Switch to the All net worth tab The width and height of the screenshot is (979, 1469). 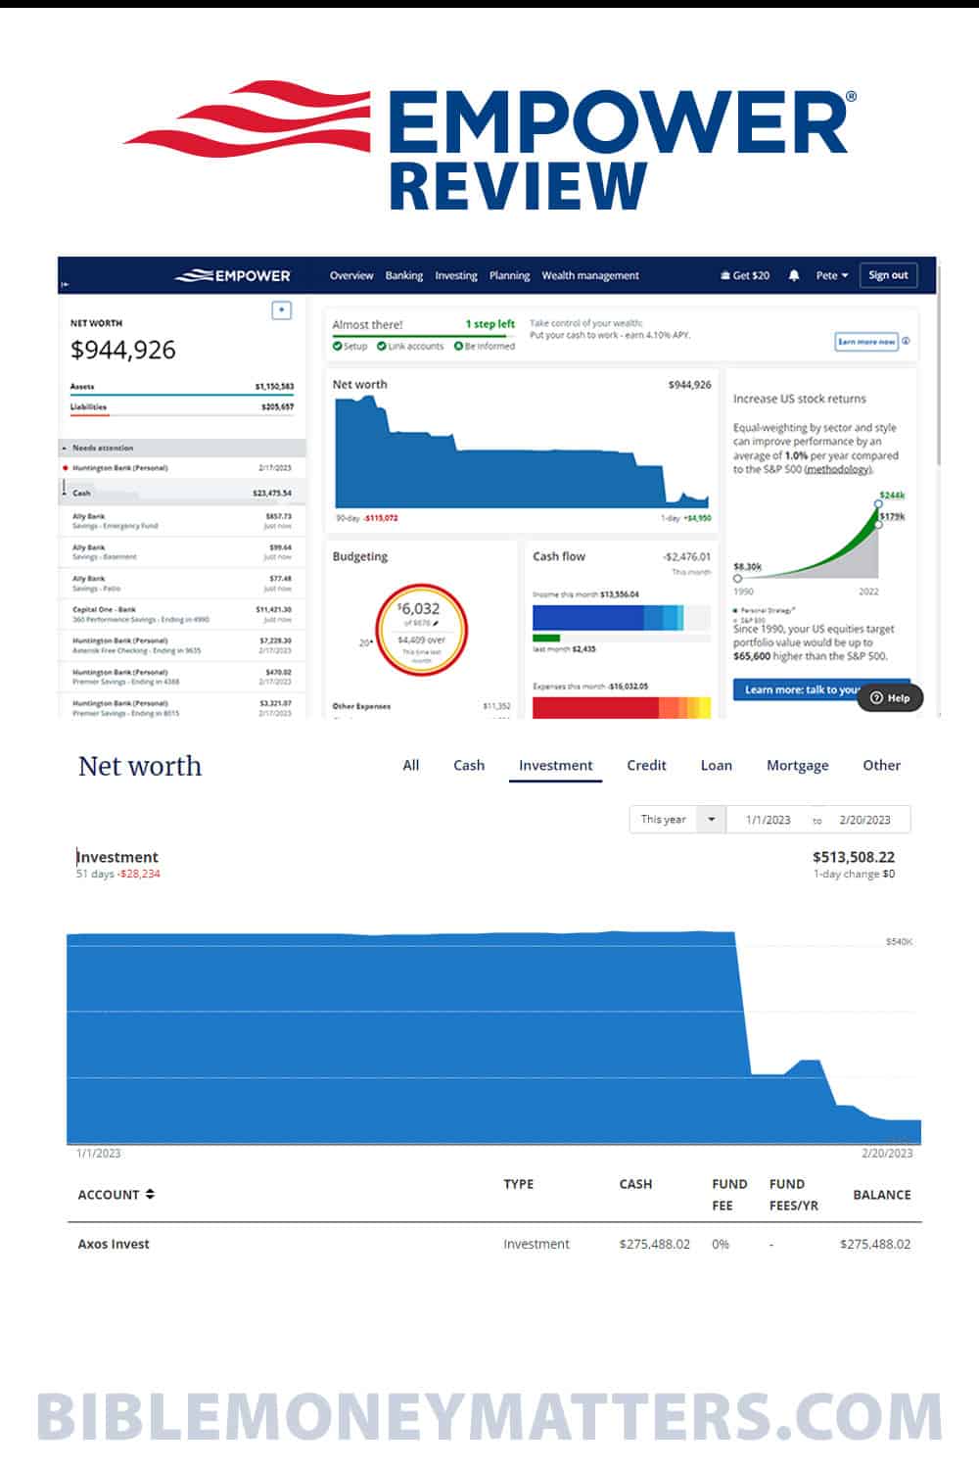click(411, 766)
